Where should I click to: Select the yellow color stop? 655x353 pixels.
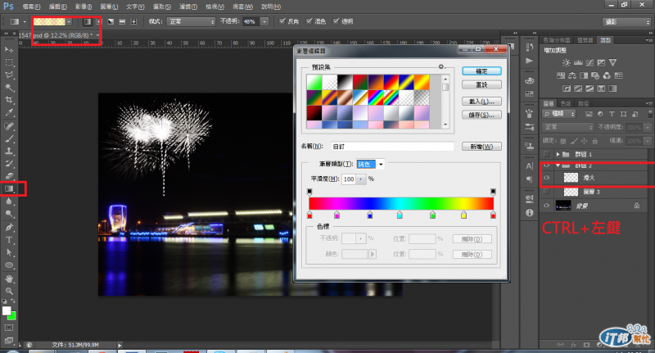tap(463, 215)
